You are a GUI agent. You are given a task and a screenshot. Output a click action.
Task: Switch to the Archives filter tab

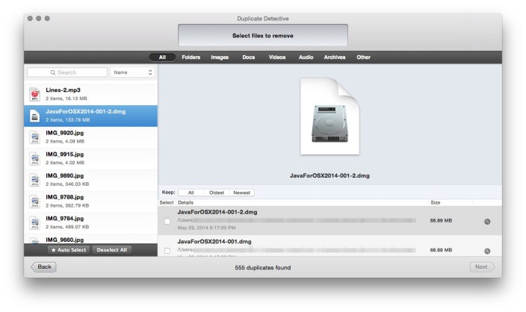335,57
